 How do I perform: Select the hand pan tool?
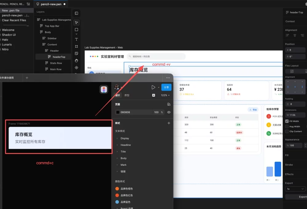click(76, 60)
